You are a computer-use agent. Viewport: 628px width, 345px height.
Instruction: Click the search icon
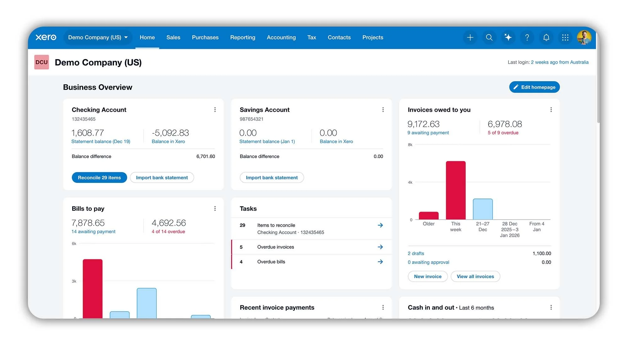tap(489, 37)
